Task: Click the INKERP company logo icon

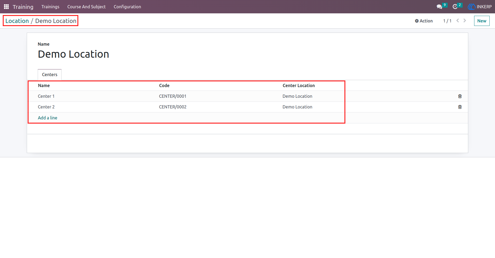Action: [x=471, y=7]
